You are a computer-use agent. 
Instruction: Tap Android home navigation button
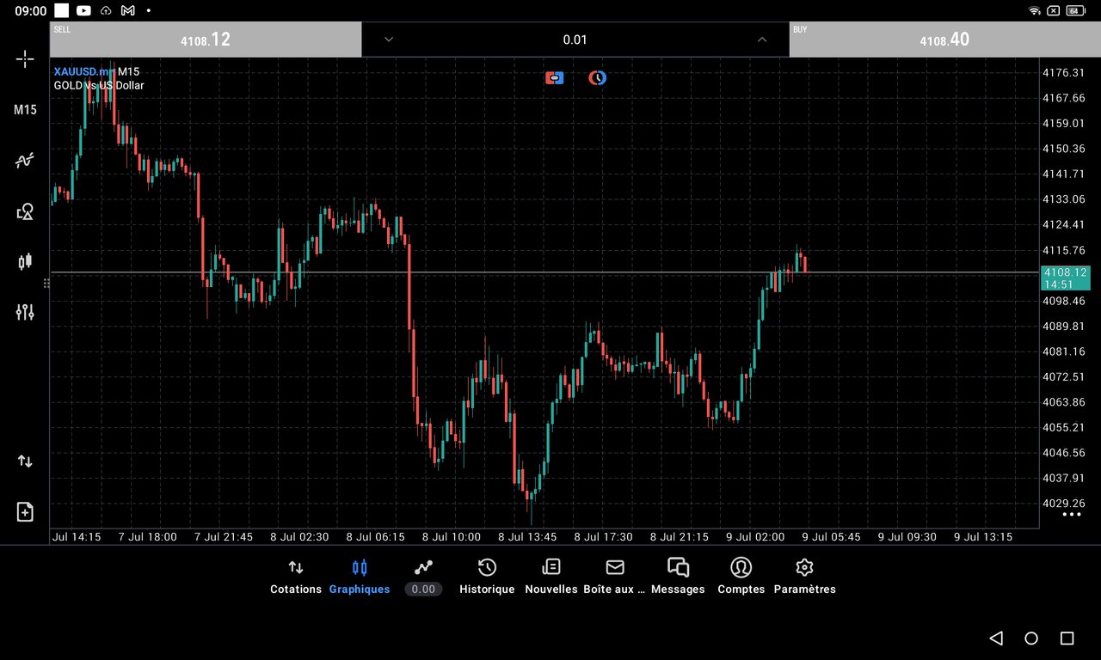[x=1031, y=638]
